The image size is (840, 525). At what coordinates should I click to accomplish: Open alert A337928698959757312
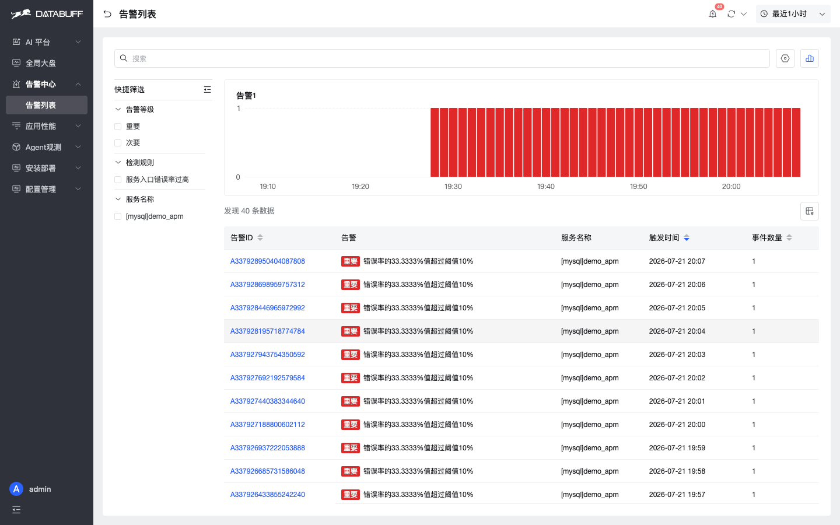[x=268, y=285]
